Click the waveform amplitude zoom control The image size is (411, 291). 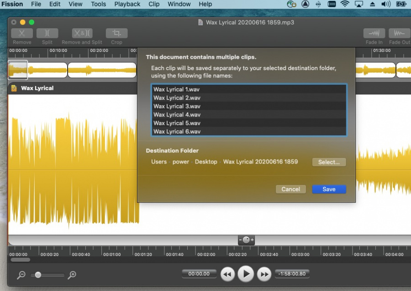pyautogui.click(x=246, y=240)
